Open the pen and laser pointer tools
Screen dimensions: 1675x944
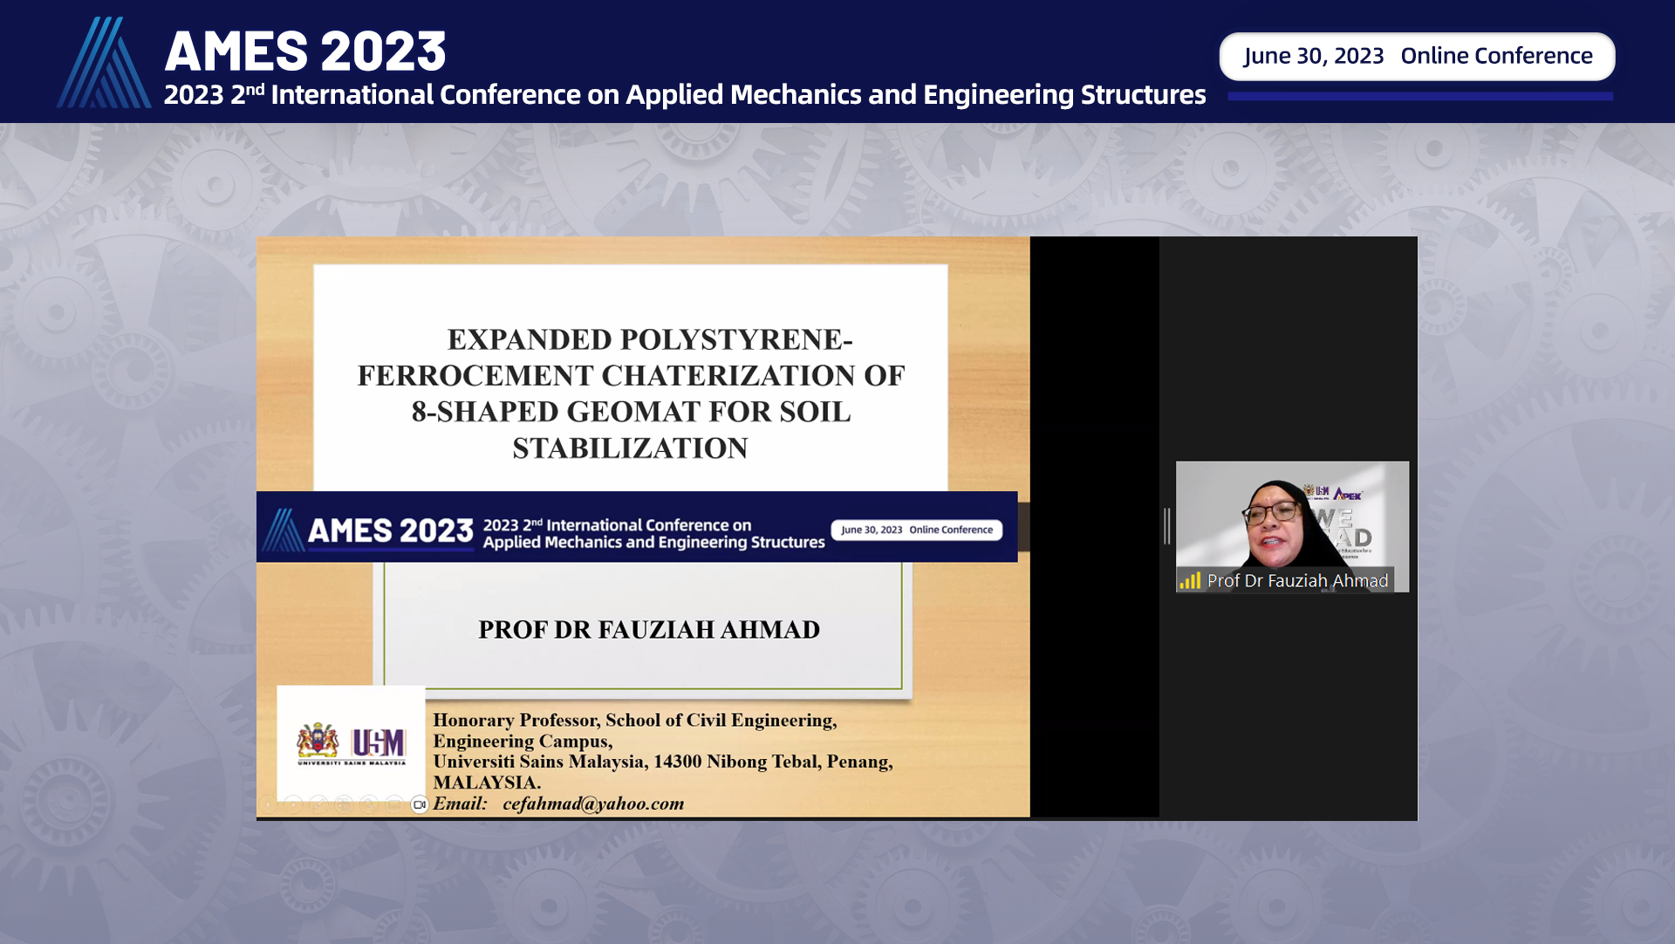(318, 804)
